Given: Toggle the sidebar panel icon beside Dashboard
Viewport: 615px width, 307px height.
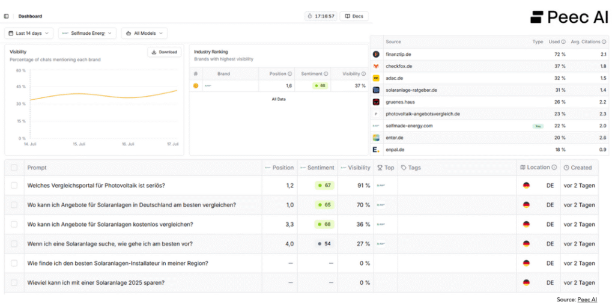Looking at the screenshot, I should point(6,16).
